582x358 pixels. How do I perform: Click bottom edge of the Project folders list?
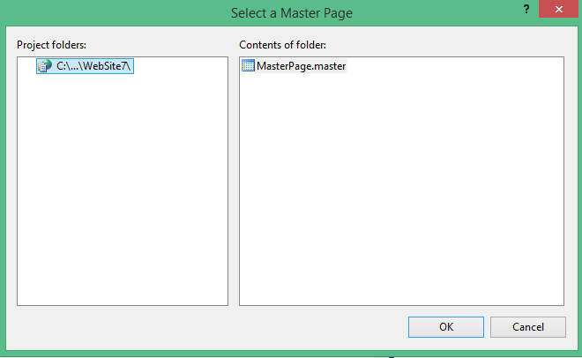point(122,305)
